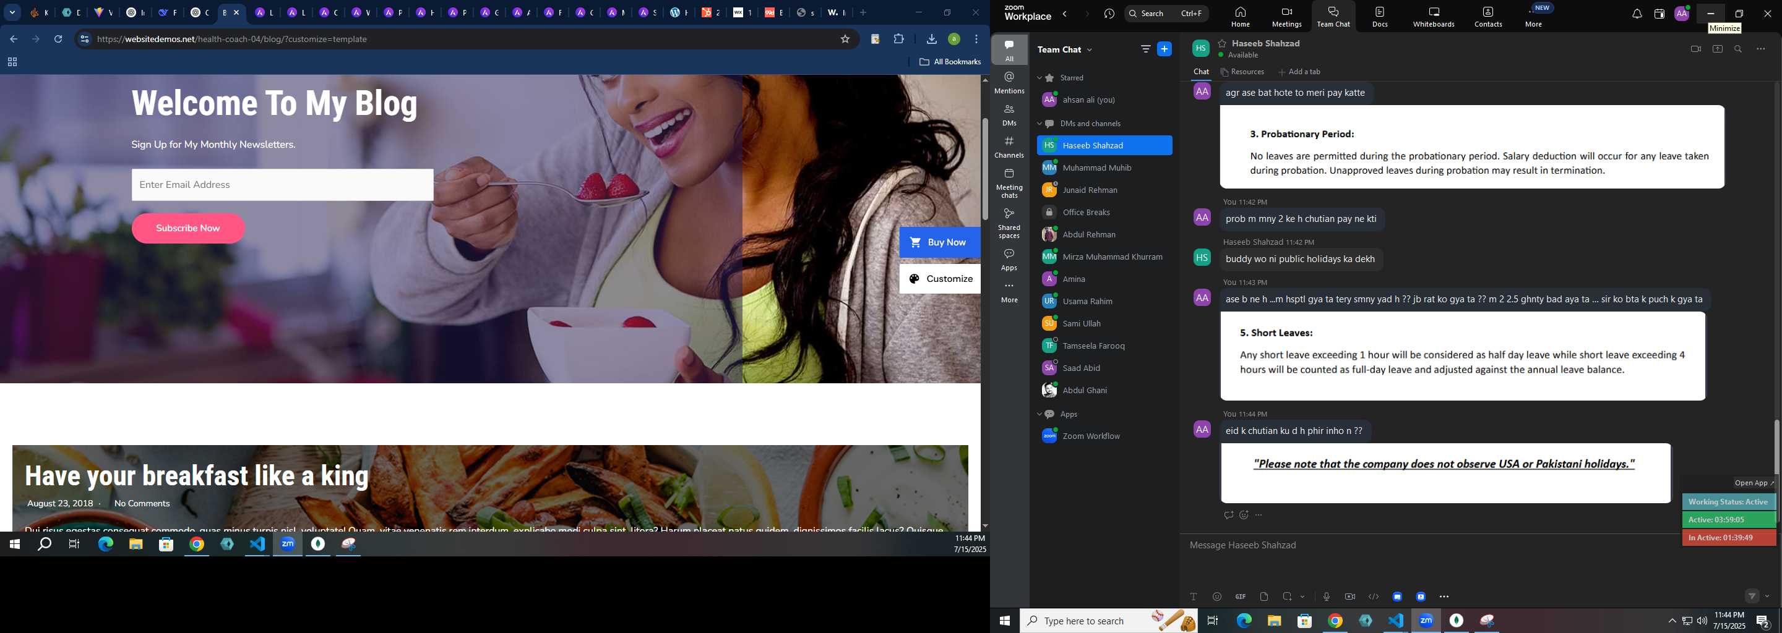
Task: Click Subscribe Now on blog page
Action: tap(188, 228)
